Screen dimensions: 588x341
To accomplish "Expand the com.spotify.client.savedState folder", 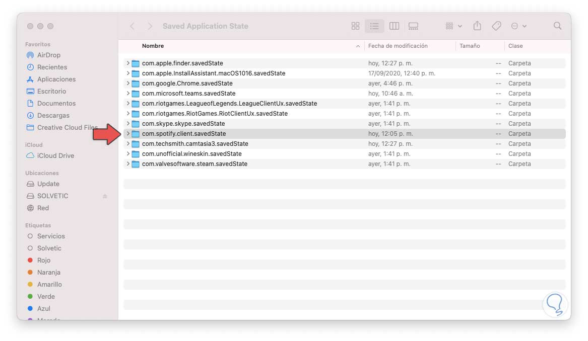I will point(127,133).
